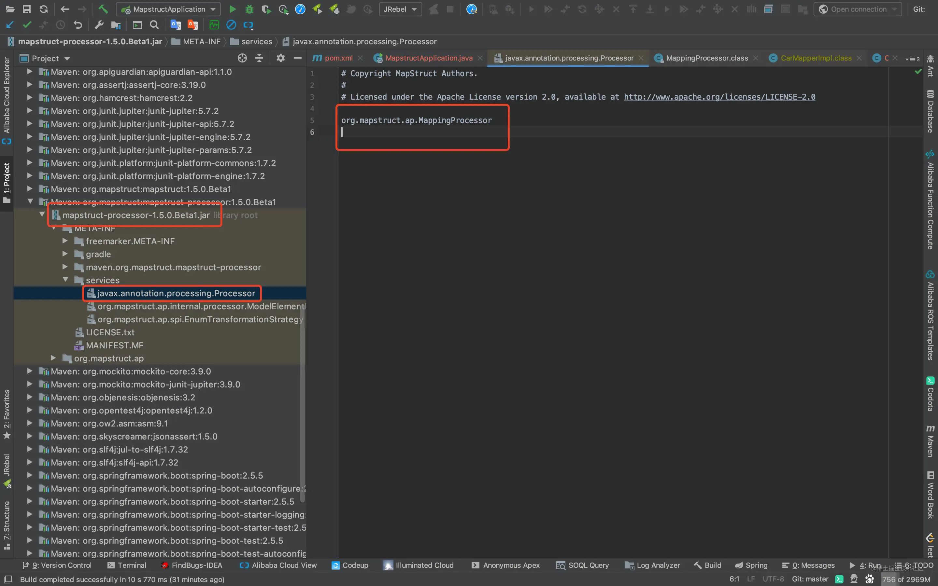This screenshot has height=586, width=938.
Task: Click the memory usage indicator bar
Action: 906,579
